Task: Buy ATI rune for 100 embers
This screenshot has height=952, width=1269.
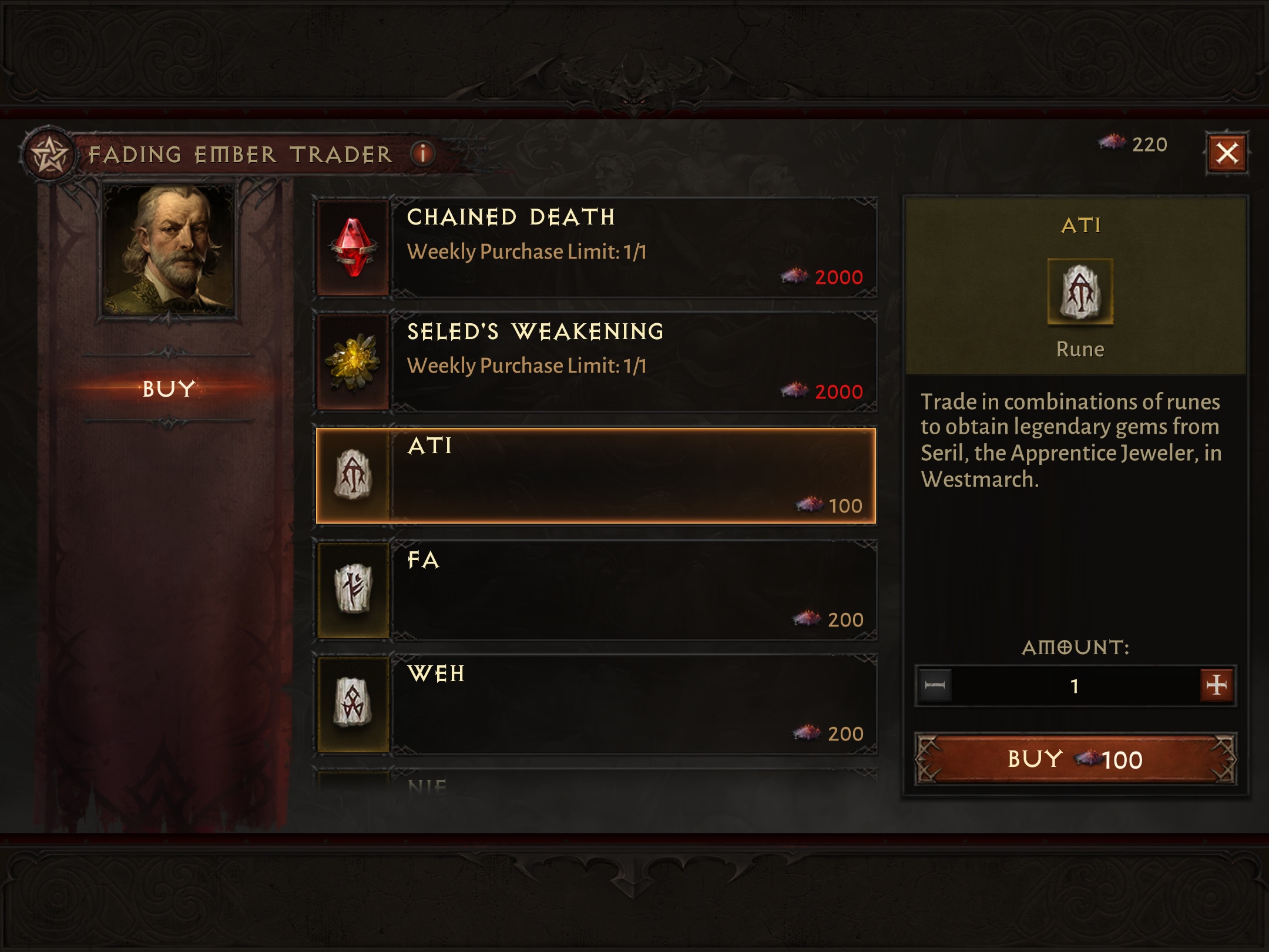Action: tap(1075, 759)
